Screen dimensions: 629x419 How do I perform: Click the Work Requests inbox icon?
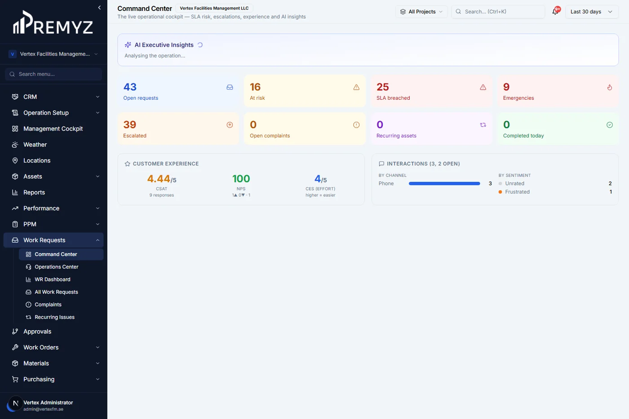pyautogui.click(x=15, y=240)
